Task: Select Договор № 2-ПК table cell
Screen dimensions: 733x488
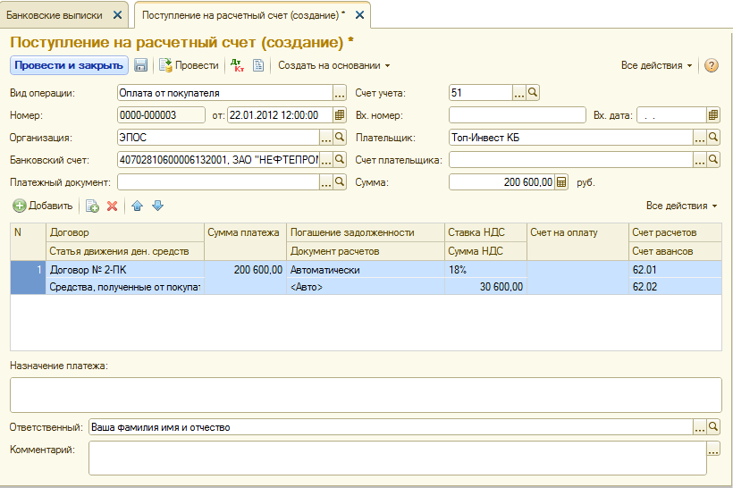Action: pyautogui.click(x=125, y=269)
